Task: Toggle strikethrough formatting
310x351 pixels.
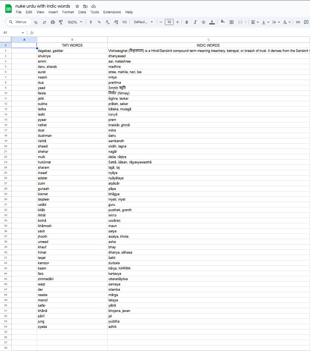Action: pyautogui.click(x=204, y=22)
